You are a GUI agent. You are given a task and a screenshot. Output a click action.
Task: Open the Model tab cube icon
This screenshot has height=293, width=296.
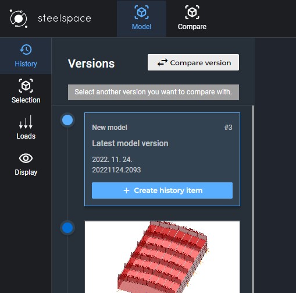(x=142, y=12)
